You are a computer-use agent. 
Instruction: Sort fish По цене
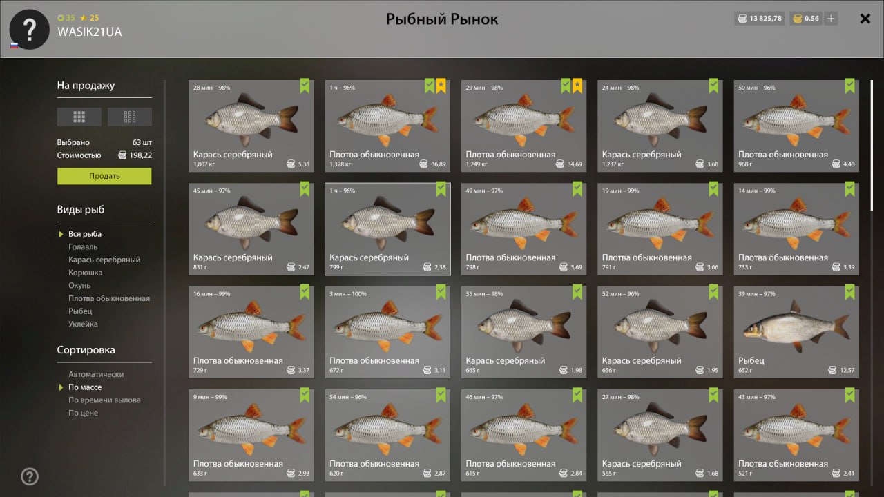pyautogui.click(x=83, y=413)
